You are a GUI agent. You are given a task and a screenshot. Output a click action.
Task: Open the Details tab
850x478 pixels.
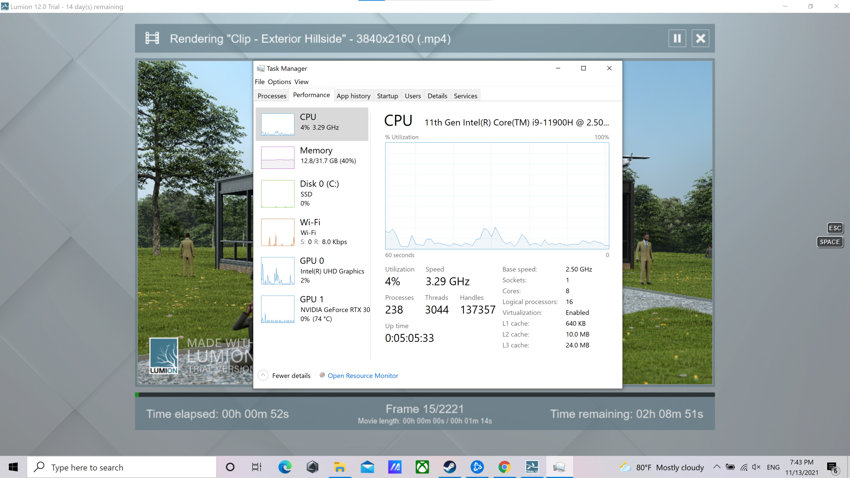click(437, 96)
